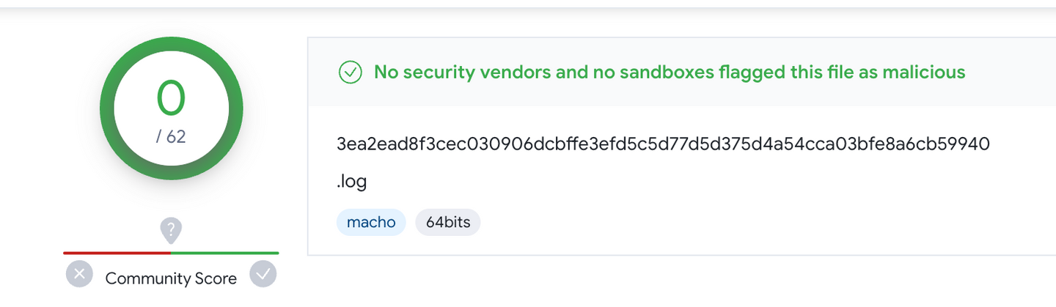This screenshot has height=307, width=1056.
Task: Click the green portion of community score bar
Action: point(224,253)
